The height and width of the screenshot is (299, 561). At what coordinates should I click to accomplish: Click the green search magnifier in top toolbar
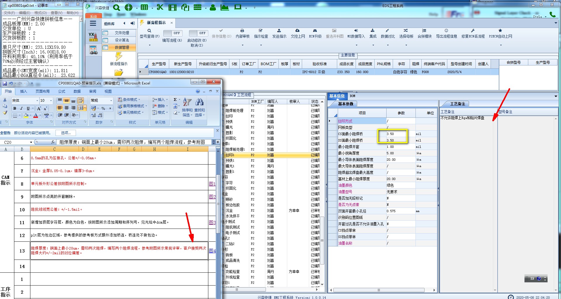click(116, 8)
